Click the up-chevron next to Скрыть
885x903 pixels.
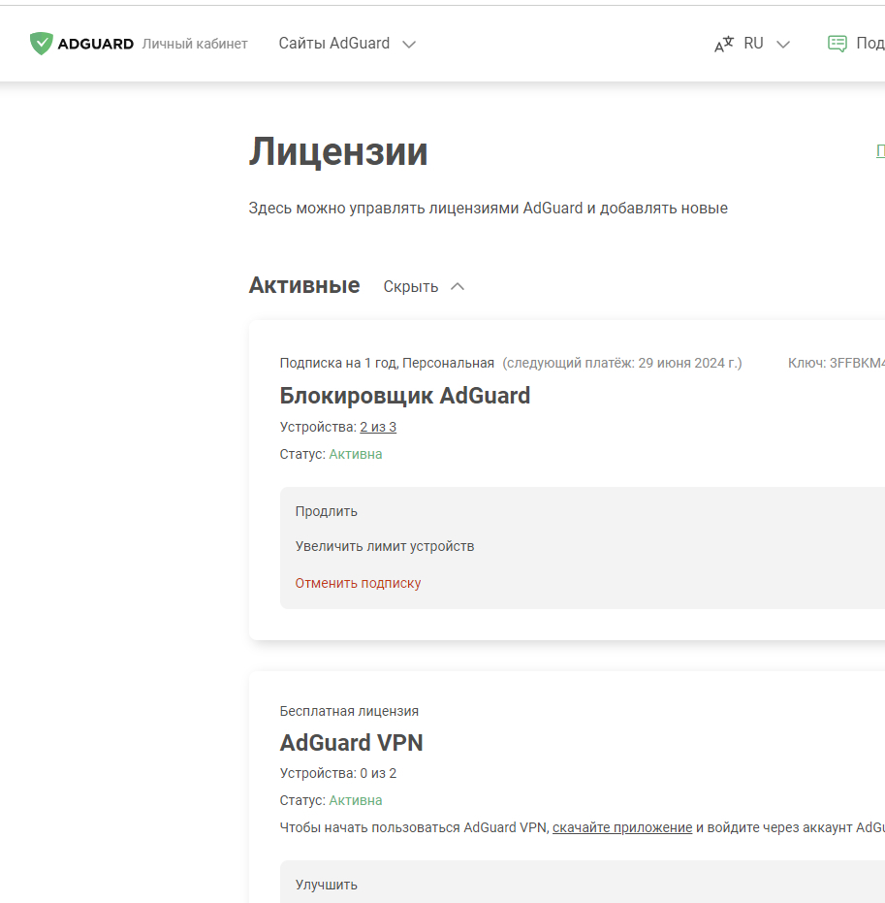(x=458, y=287)
